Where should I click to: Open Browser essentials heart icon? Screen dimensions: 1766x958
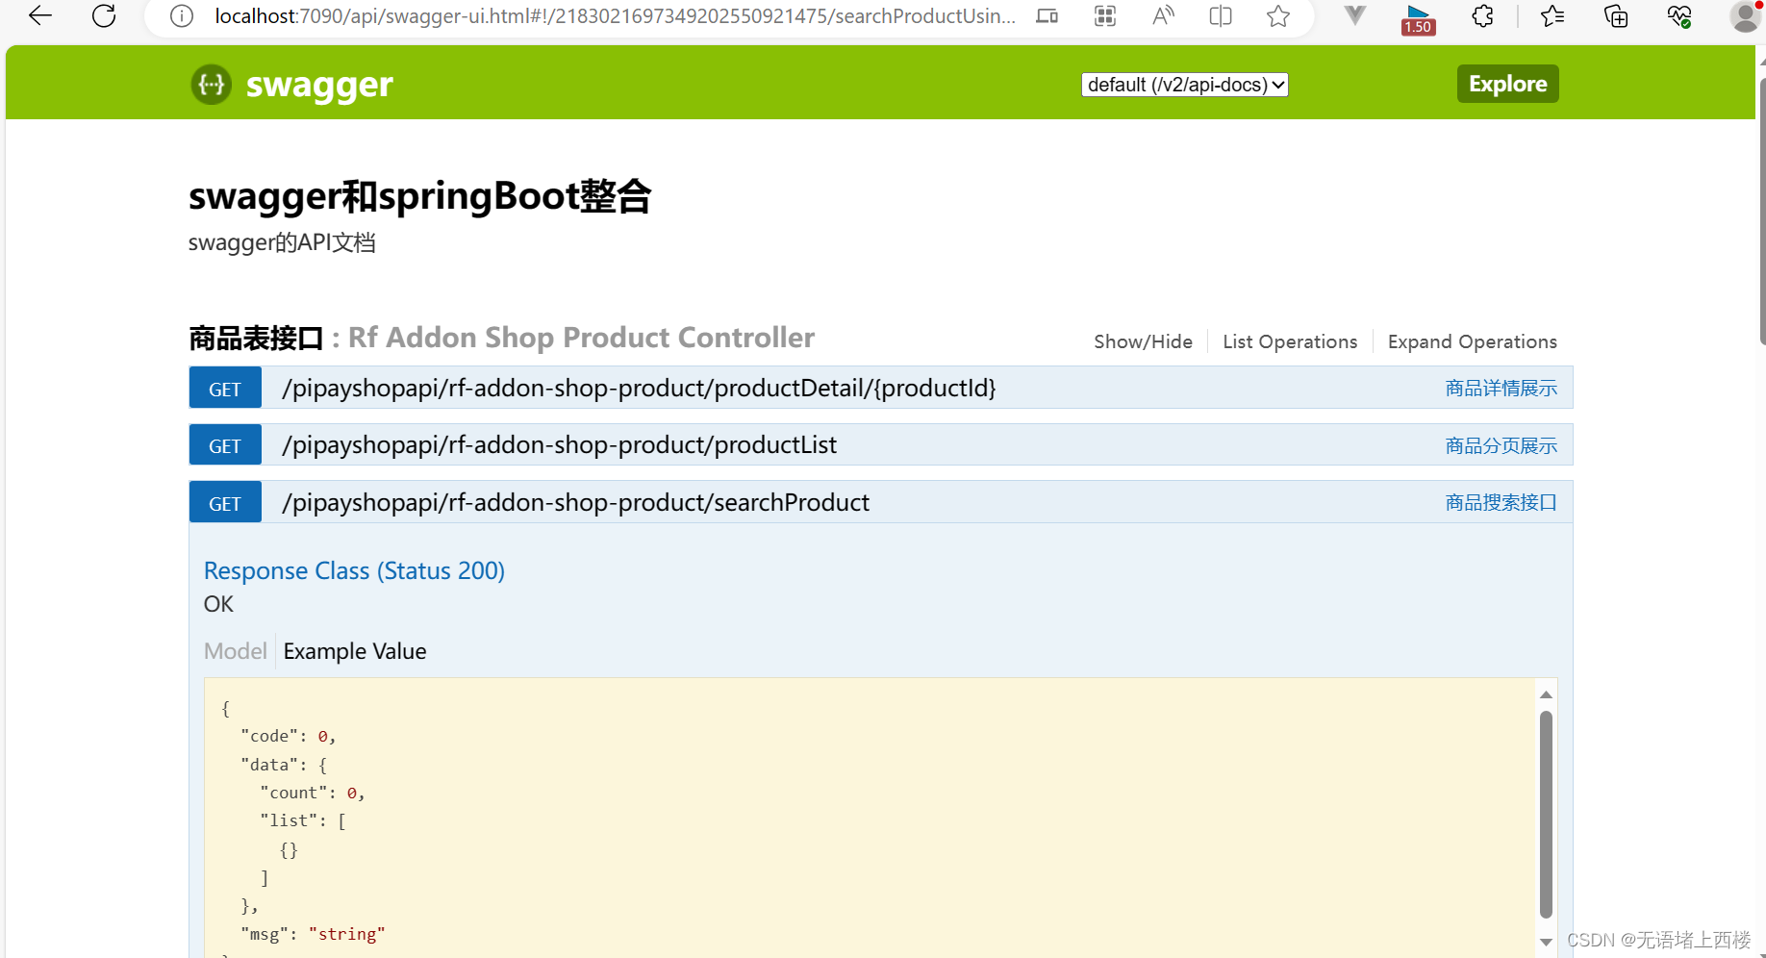tap(1679, 16)
